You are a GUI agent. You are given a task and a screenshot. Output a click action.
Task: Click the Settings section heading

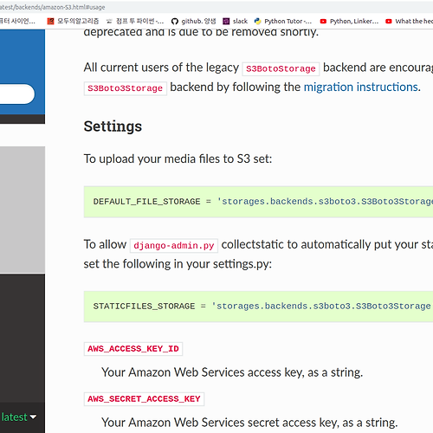(113, 126)
